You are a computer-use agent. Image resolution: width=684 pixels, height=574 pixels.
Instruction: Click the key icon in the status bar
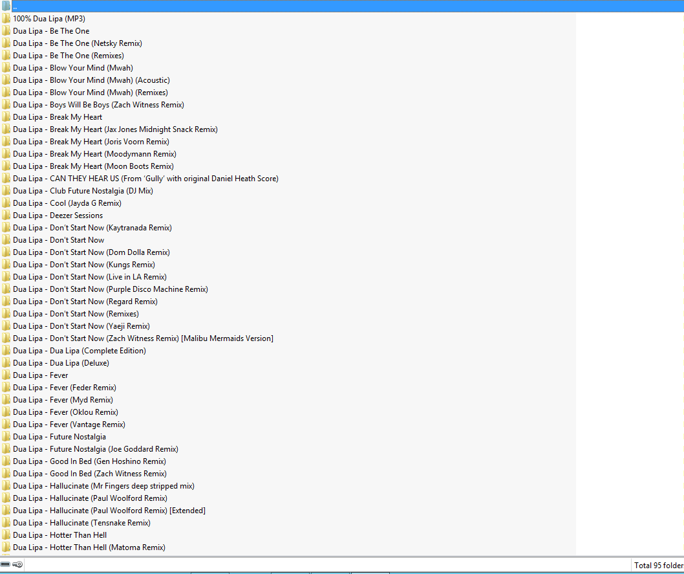coord(17,564)
